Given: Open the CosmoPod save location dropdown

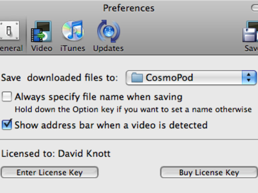Looking at the screenshot, I should pos(184,78).
